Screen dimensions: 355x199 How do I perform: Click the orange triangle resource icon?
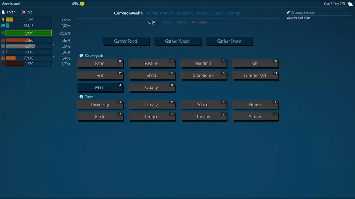(x=3, y=58)
